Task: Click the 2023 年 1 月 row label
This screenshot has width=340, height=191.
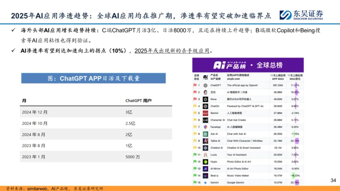Action: tap(34, 157)
